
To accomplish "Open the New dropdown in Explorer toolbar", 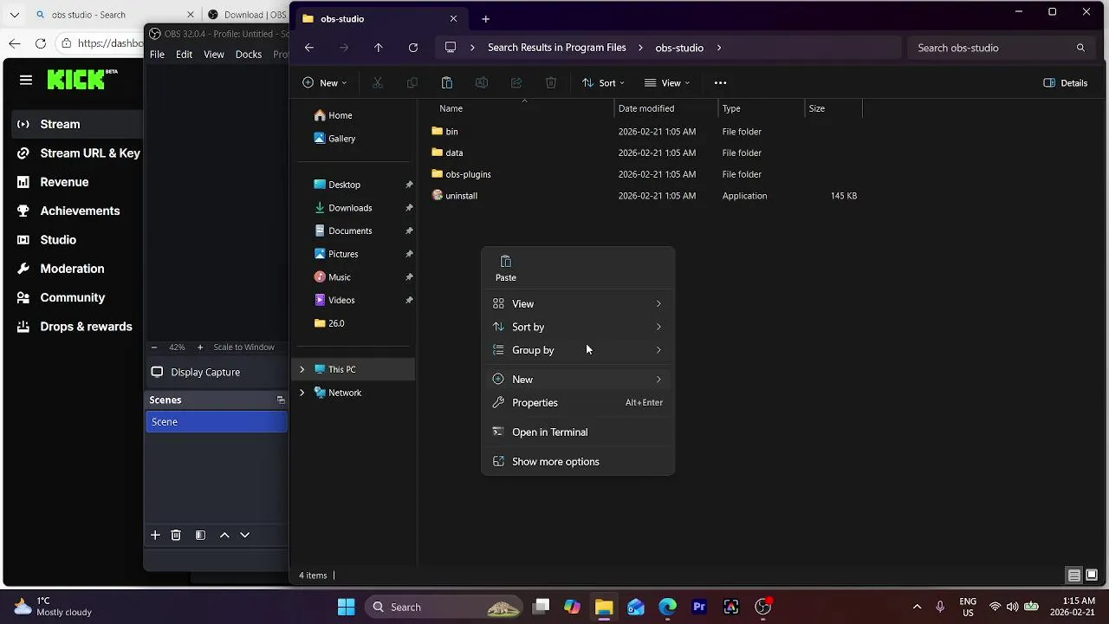I will [325, 83].
